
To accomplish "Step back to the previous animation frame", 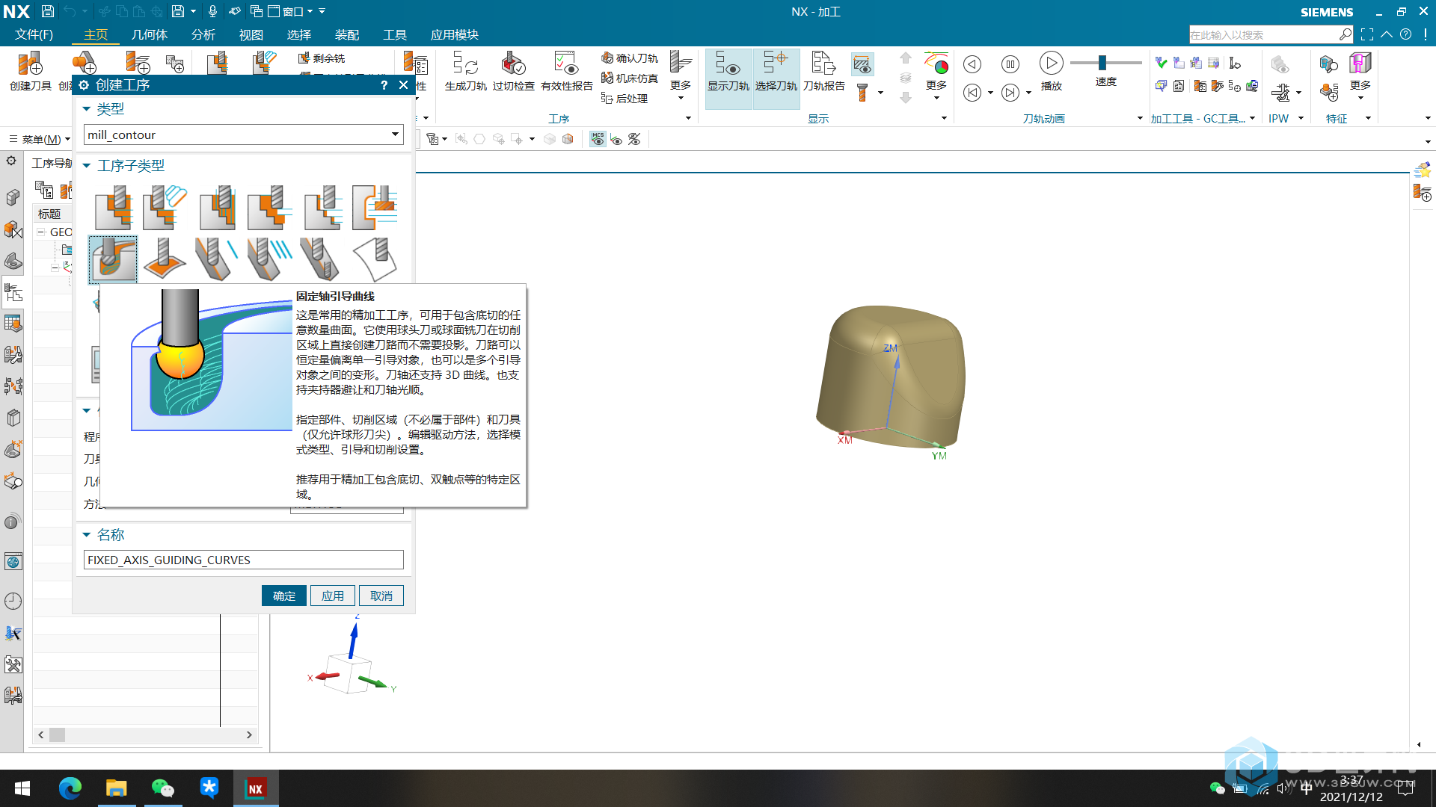I will 972,64.
